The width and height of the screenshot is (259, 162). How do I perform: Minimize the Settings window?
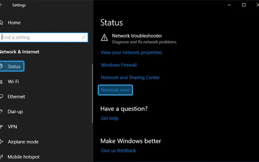coord(229,5)
